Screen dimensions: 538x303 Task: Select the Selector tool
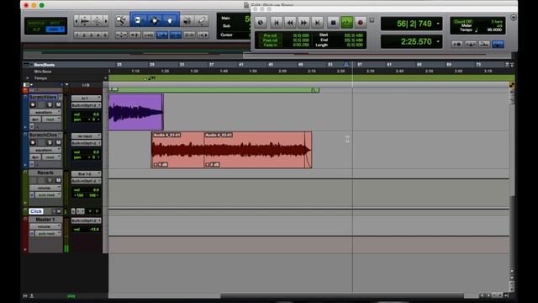[x=155, y=21]
